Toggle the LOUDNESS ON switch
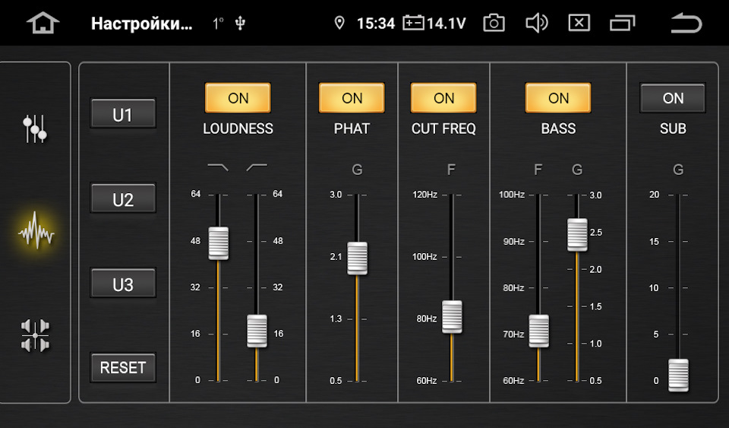The height and width of the screenshot is (428, 729). 238,98
